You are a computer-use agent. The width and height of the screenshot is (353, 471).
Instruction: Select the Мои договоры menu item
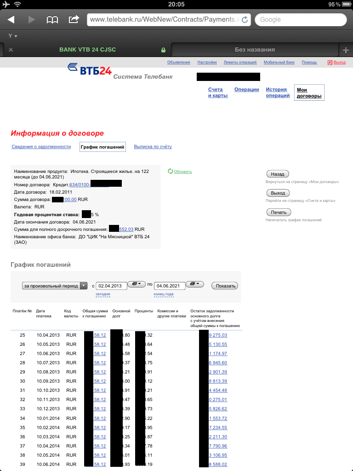tap(309, 92)
